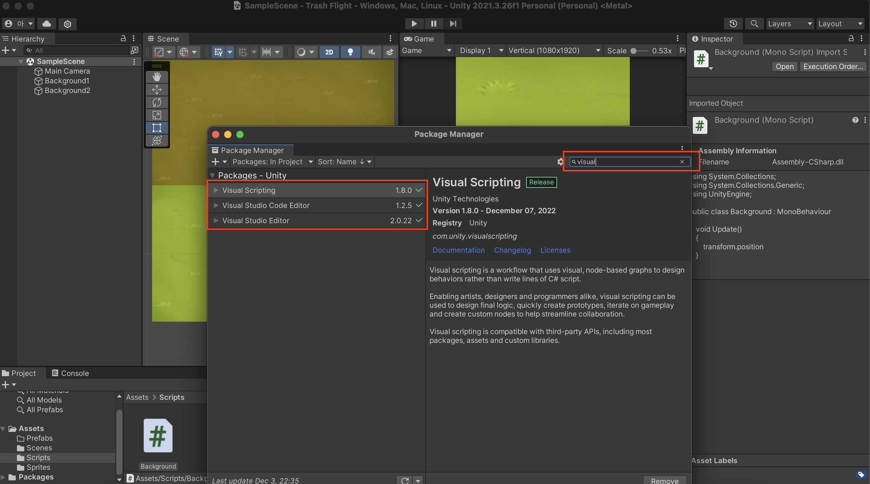Switch to the Project tab

pos(19,373)
